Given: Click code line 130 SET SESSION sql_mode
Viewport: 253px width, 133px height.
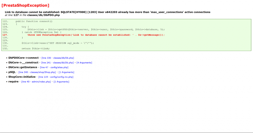Looking at the screenshot, I should click(x=58, y=43).
